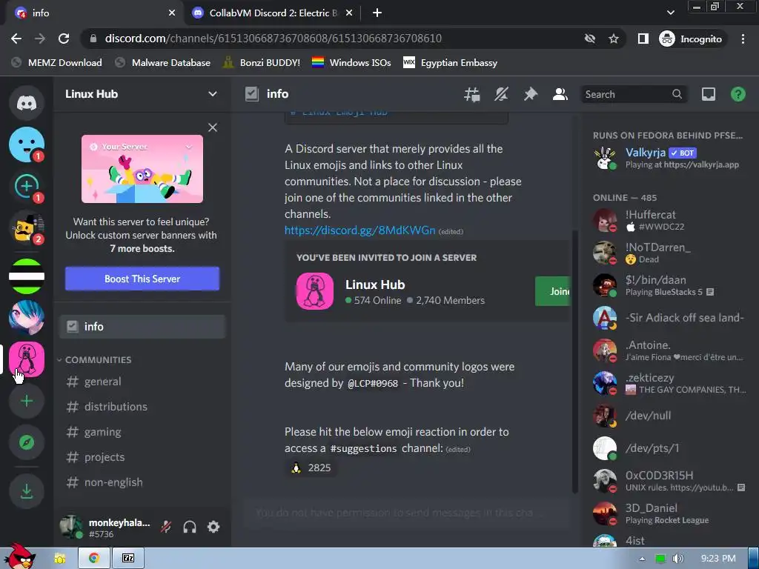Open the Windows ISOs bookmark

[351, 63]
